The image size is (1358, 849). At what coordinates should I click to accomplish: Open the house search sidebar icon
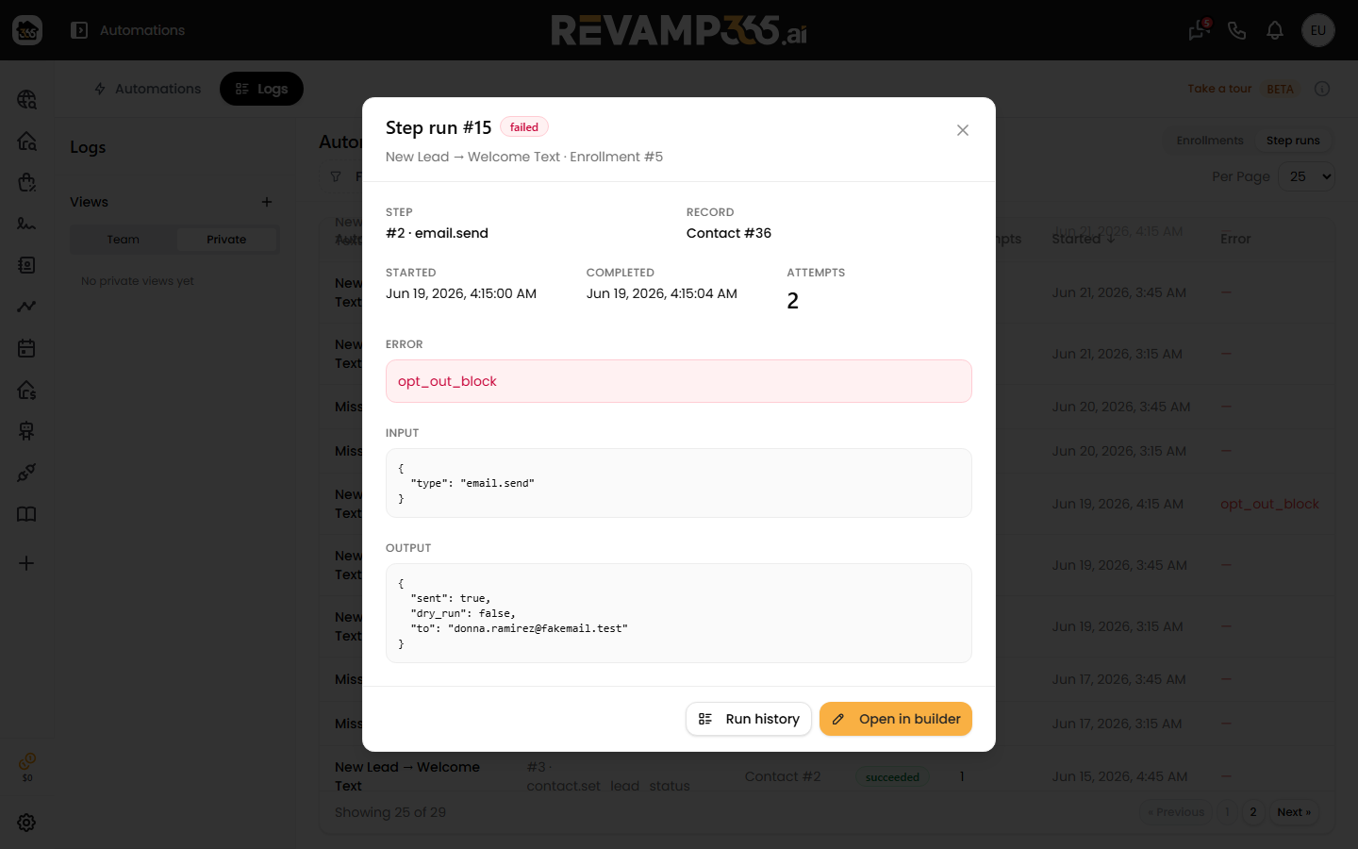26,141
